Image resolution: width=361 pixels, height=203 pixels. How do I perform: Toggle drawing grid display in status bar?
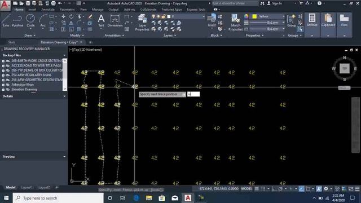coord(257,189)
